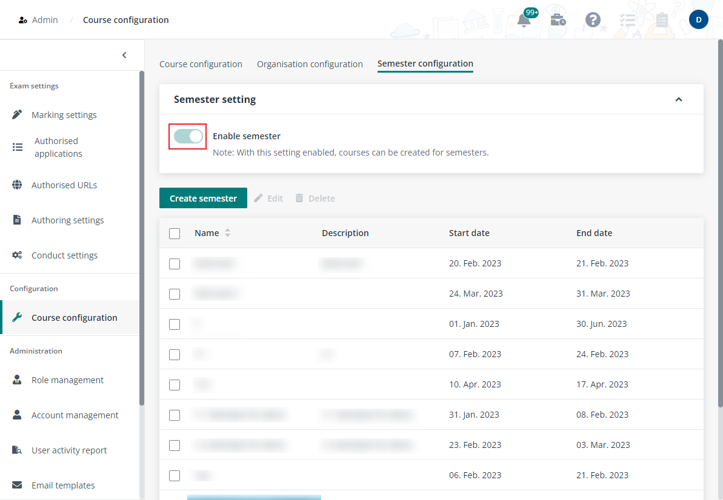Screen dimensions: 723x500
Task: Click end date 30. Jun. 2023
Action: click(601, 324)
